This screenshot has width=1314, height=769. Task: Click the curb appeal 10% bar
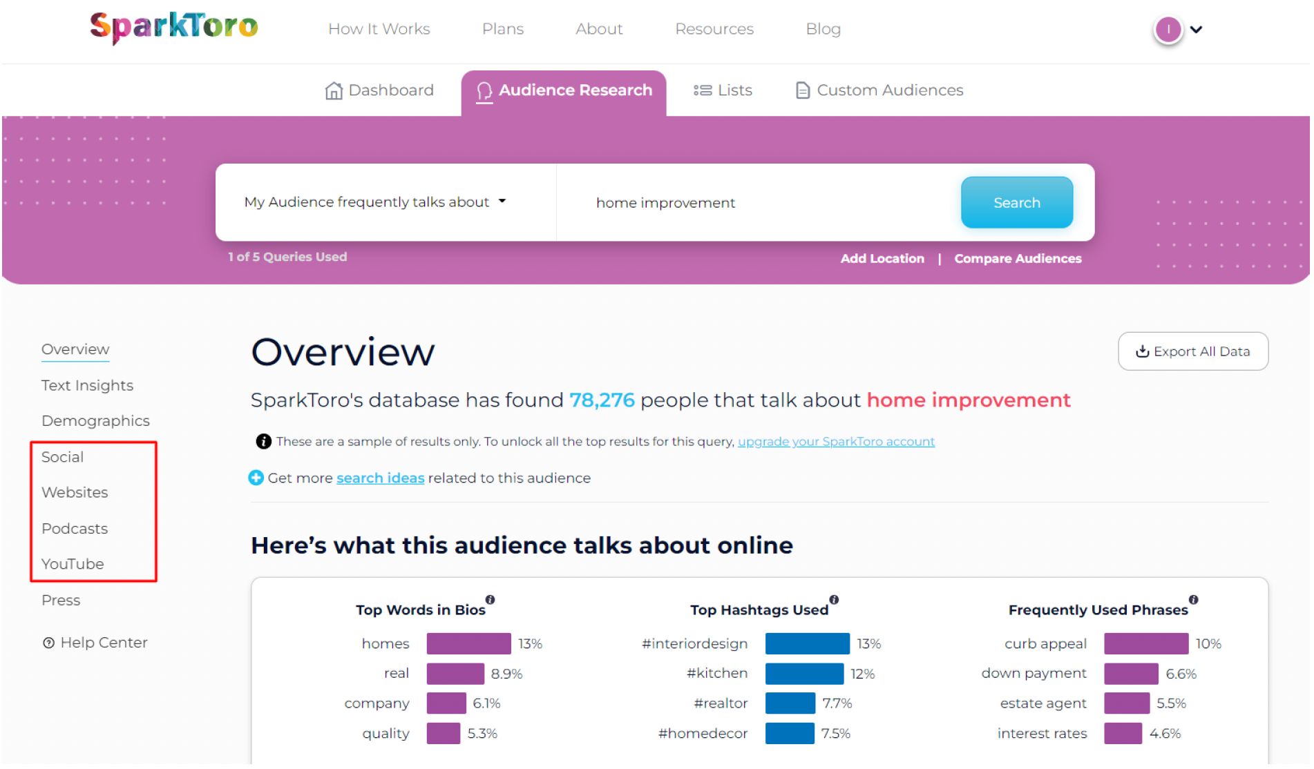point(1146,644)
